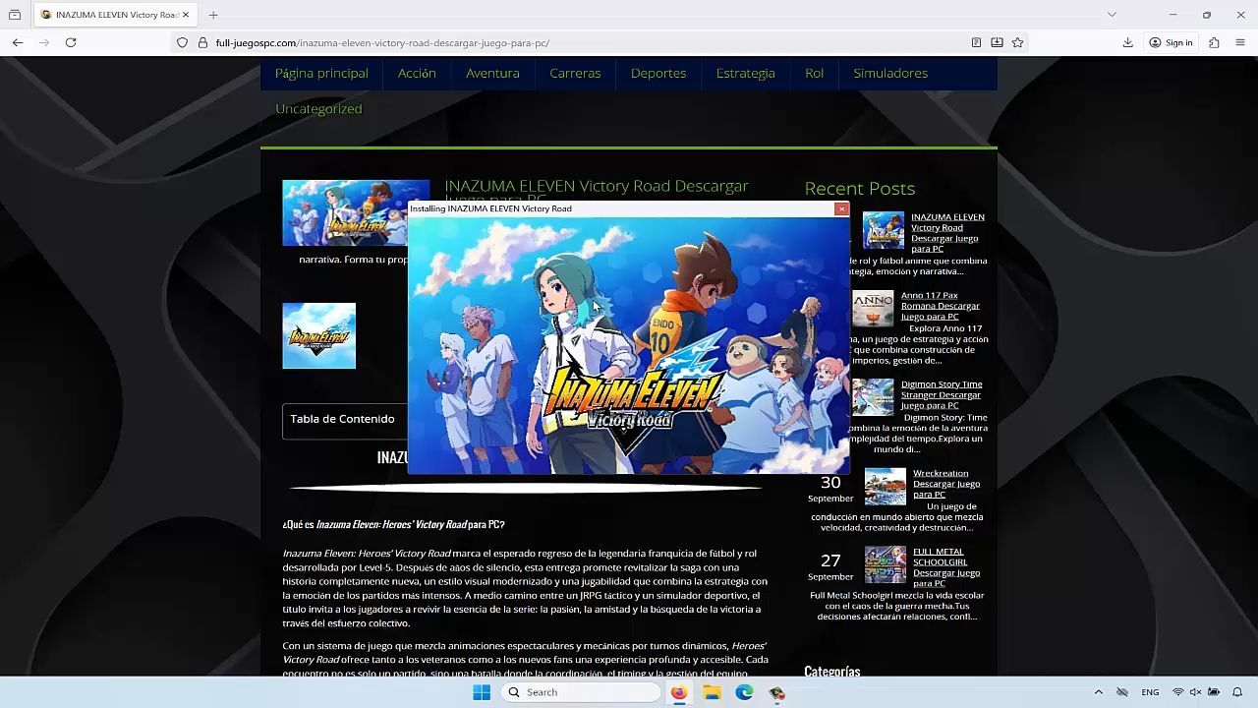The image size is (1258, 708).
Task: Open the Firefox extensions menu
Action: click(x=1215, y=42)
